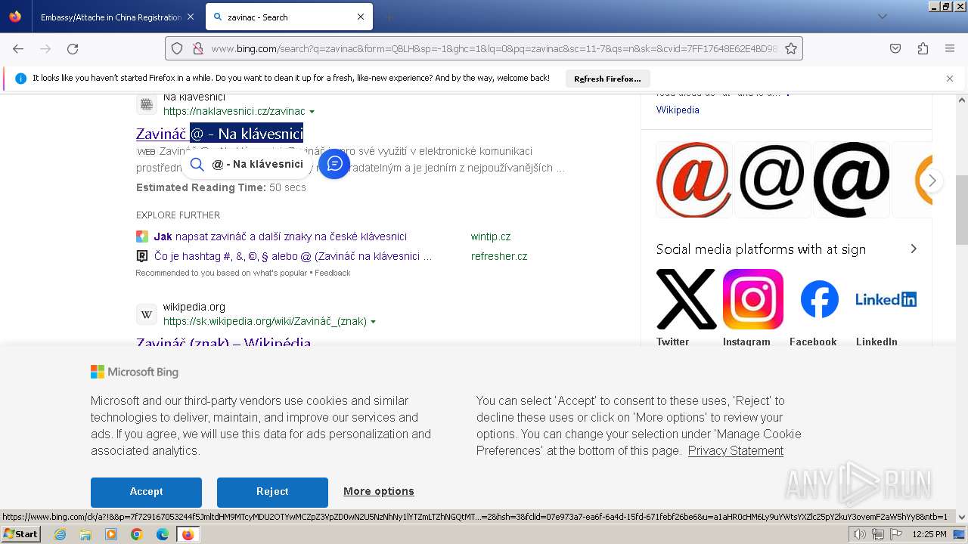View site security lock information
The height and width of the screenshot is (544, 968).
click(197, 48)
